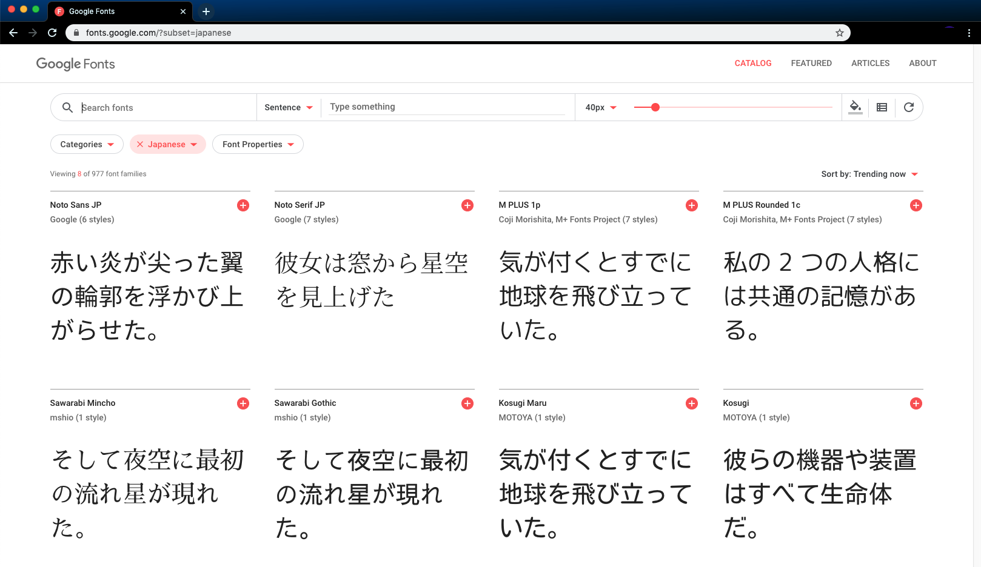Go to the ARTICLES tab
This screenshot has height=567, width=981.
pos(871,63)
